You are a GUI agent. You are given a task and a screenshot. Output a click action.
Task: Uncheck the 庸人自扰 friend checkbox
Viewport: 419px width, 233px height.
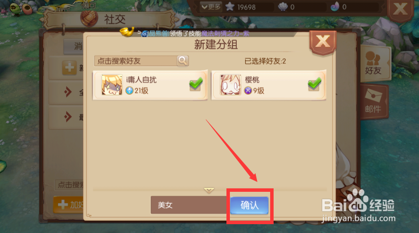coord(196,84)
